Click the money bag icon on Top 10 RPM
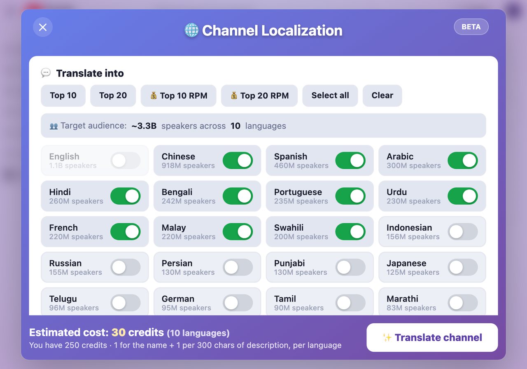 154,96
